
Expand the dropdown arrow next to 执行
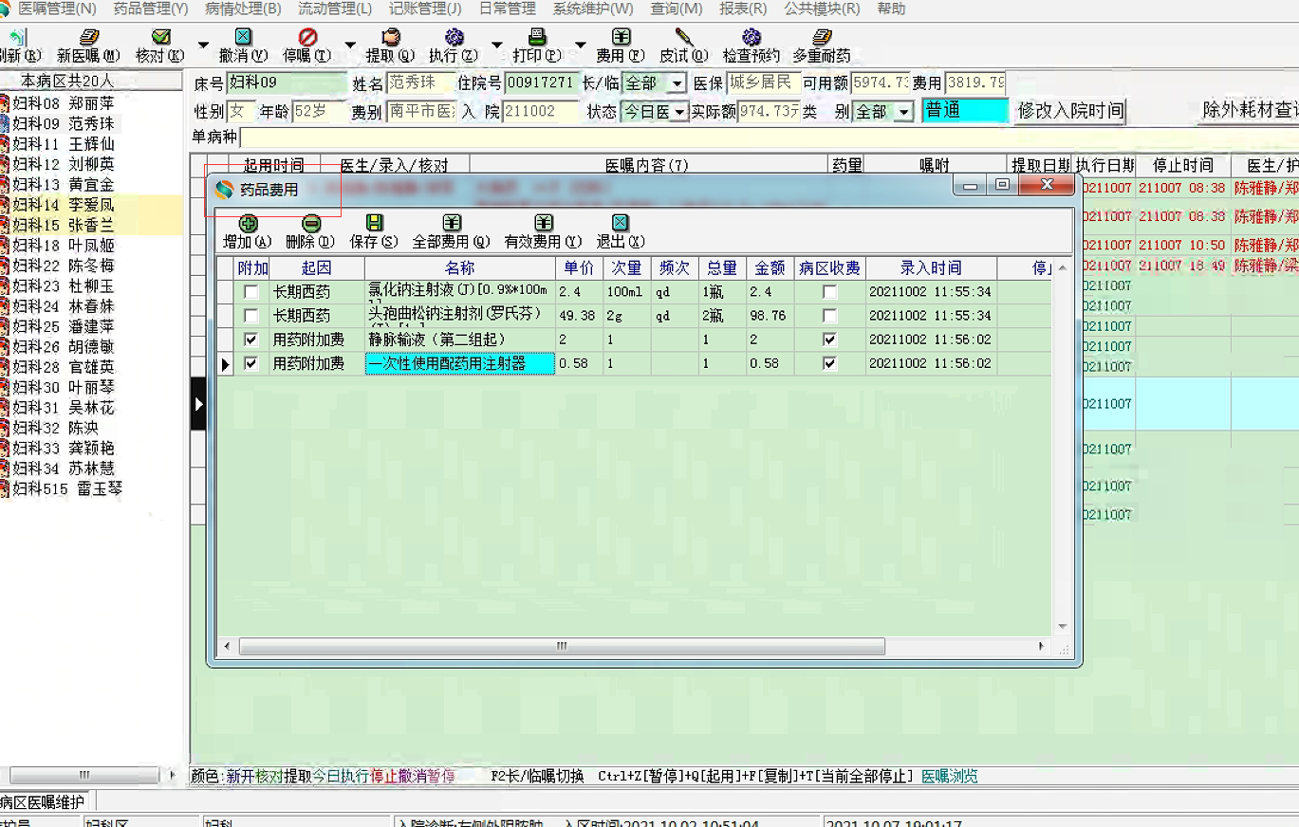(495, 45)
